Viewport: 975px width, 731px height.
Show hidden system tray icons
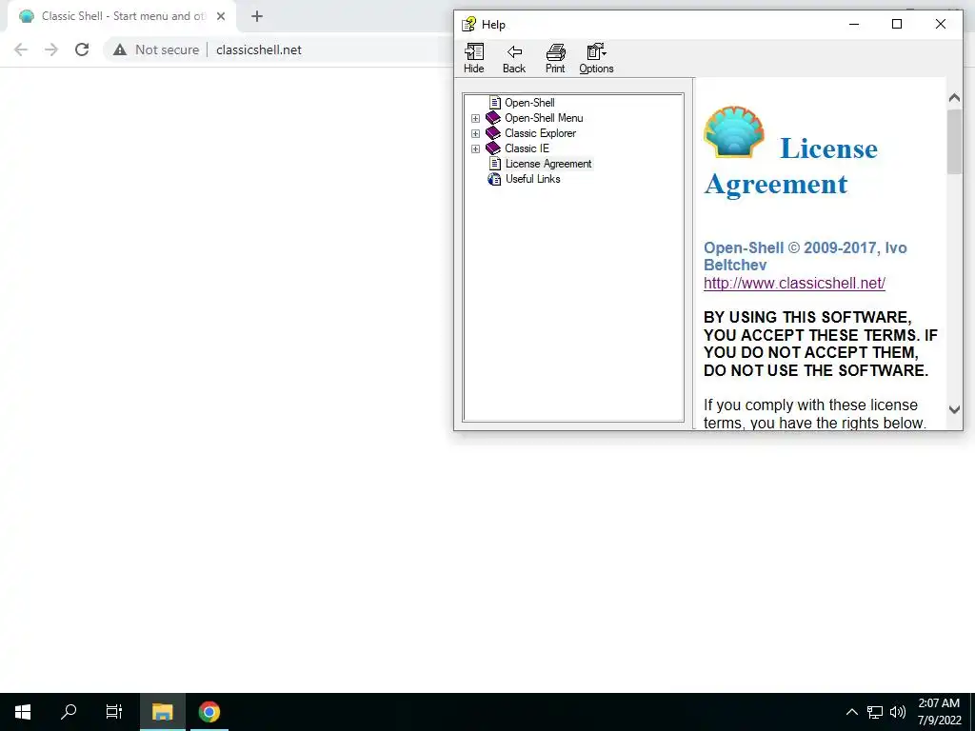852,712
